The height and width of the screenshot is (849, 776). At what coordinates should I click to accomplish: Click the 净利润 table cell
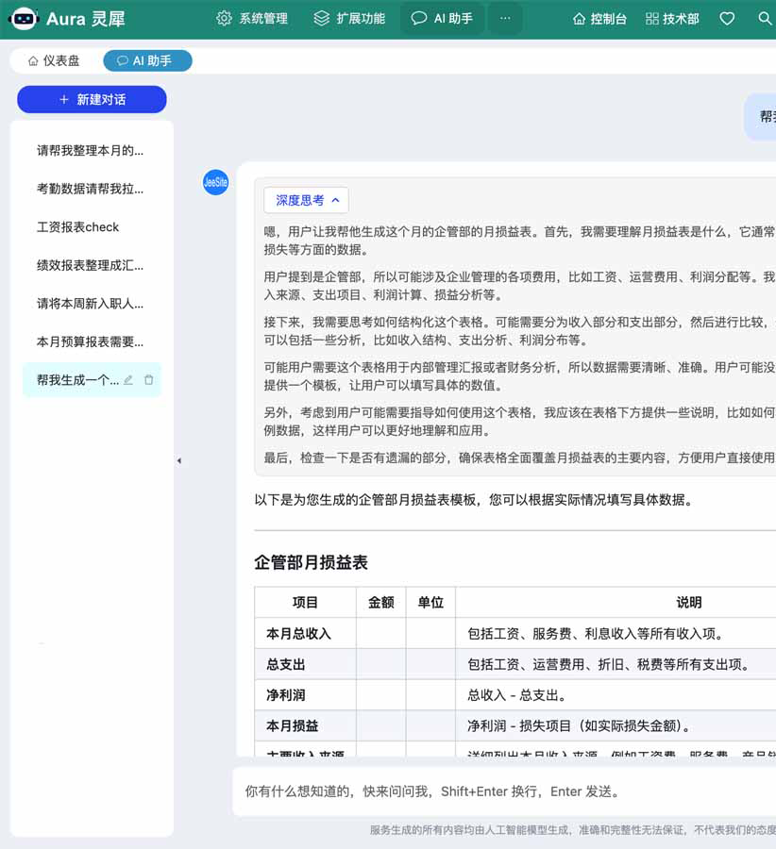(305, 695)
